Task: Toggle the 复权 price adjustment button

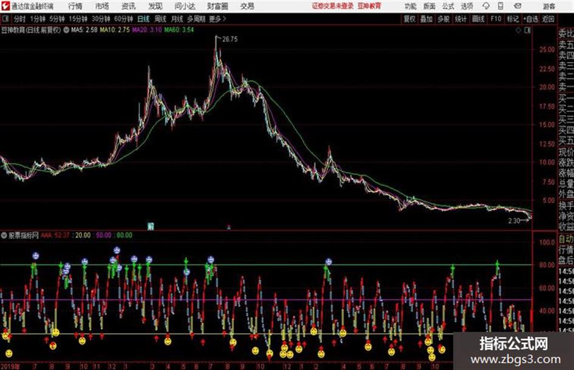Action: tap(409, 19)
